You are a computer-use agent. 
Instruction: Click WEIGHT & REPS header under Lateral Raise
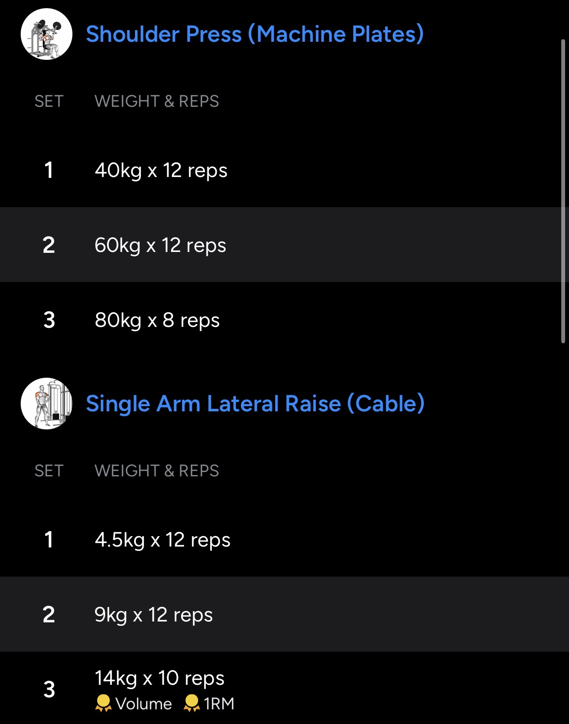[156, 471]
